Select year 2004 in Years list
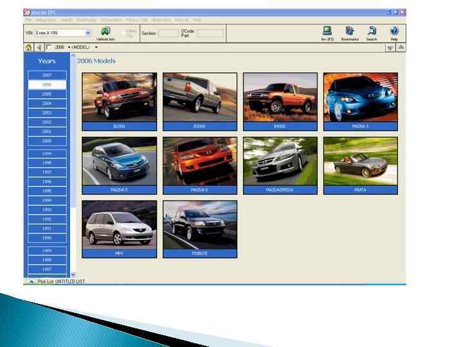 (47, 103)
